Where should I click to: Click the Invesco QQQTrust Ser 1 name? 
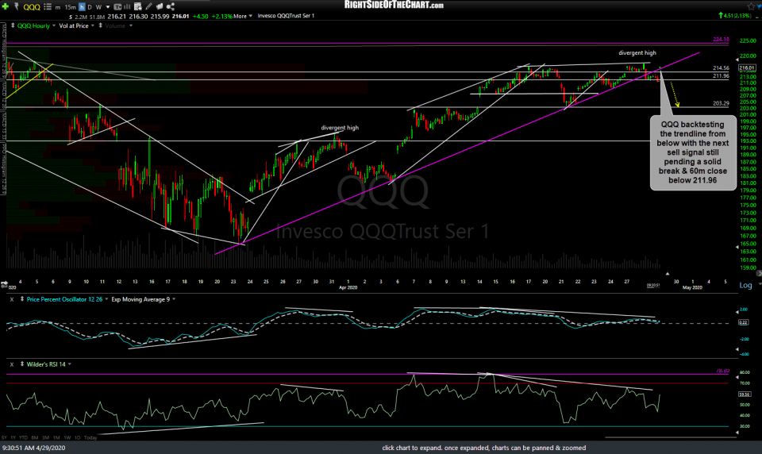tap(286, 16)
